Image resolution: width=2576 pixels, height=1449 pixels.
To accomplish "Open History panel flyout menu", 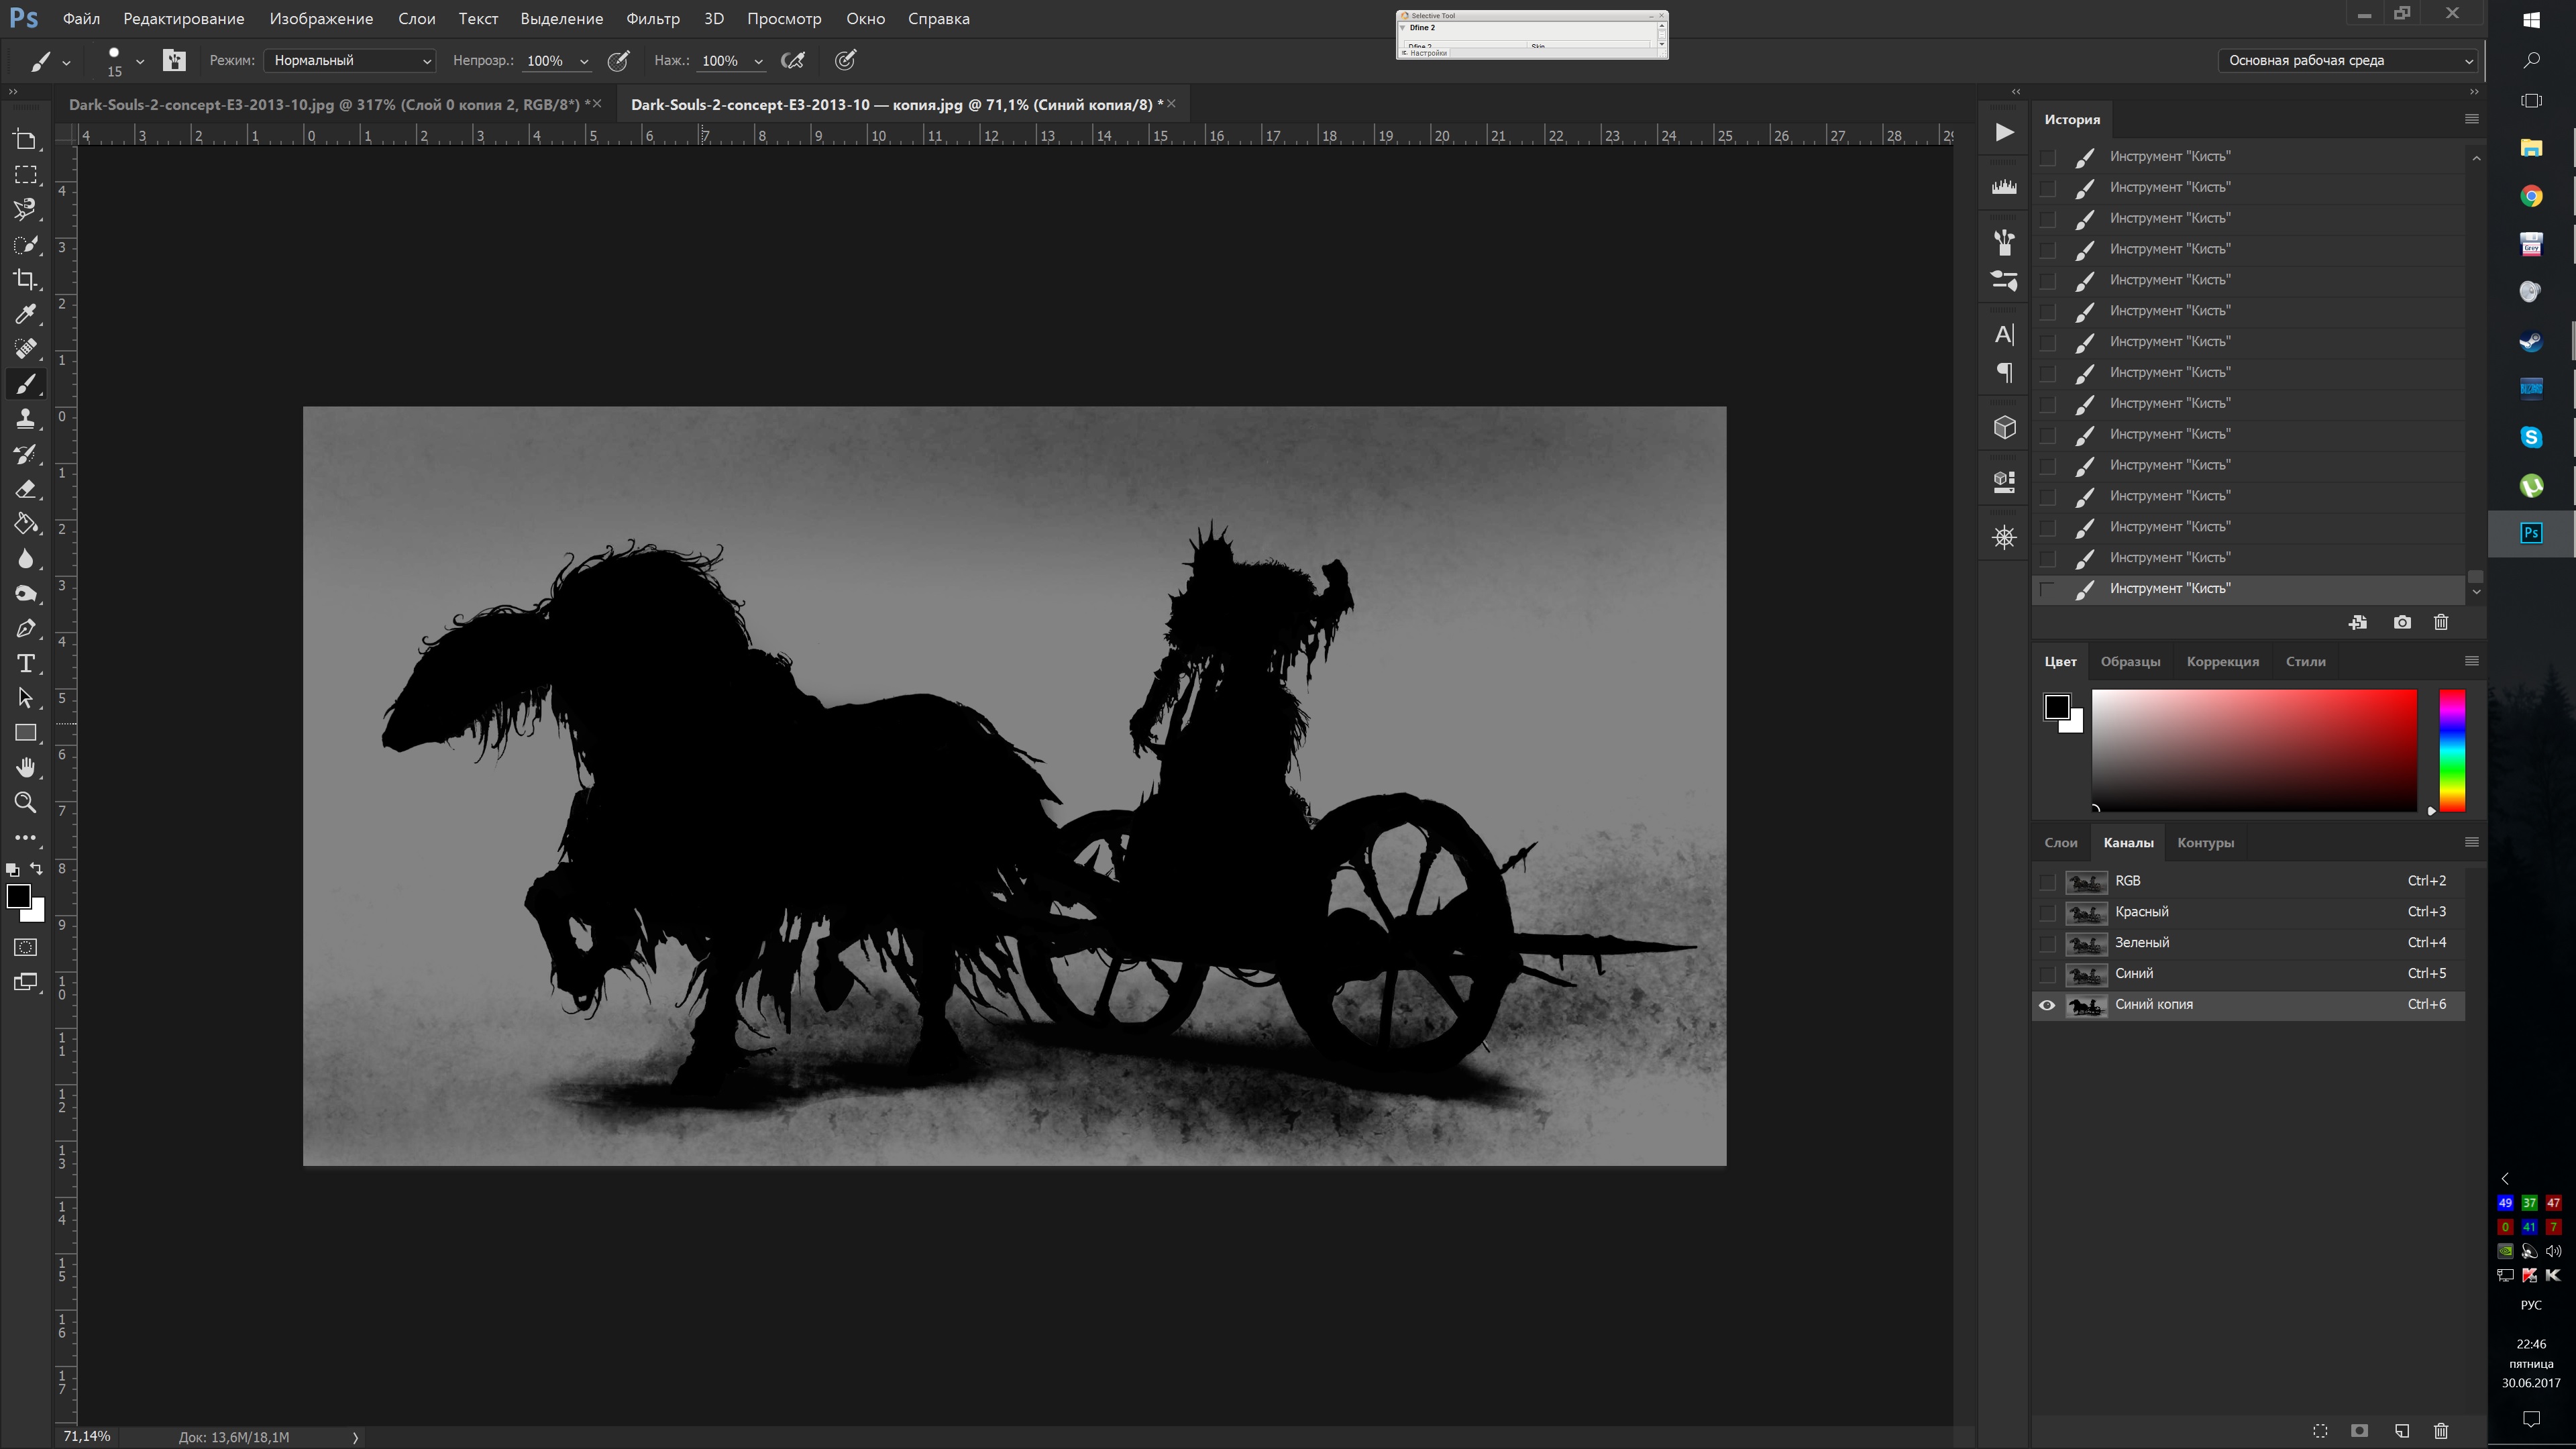I will click(2471, 119).
